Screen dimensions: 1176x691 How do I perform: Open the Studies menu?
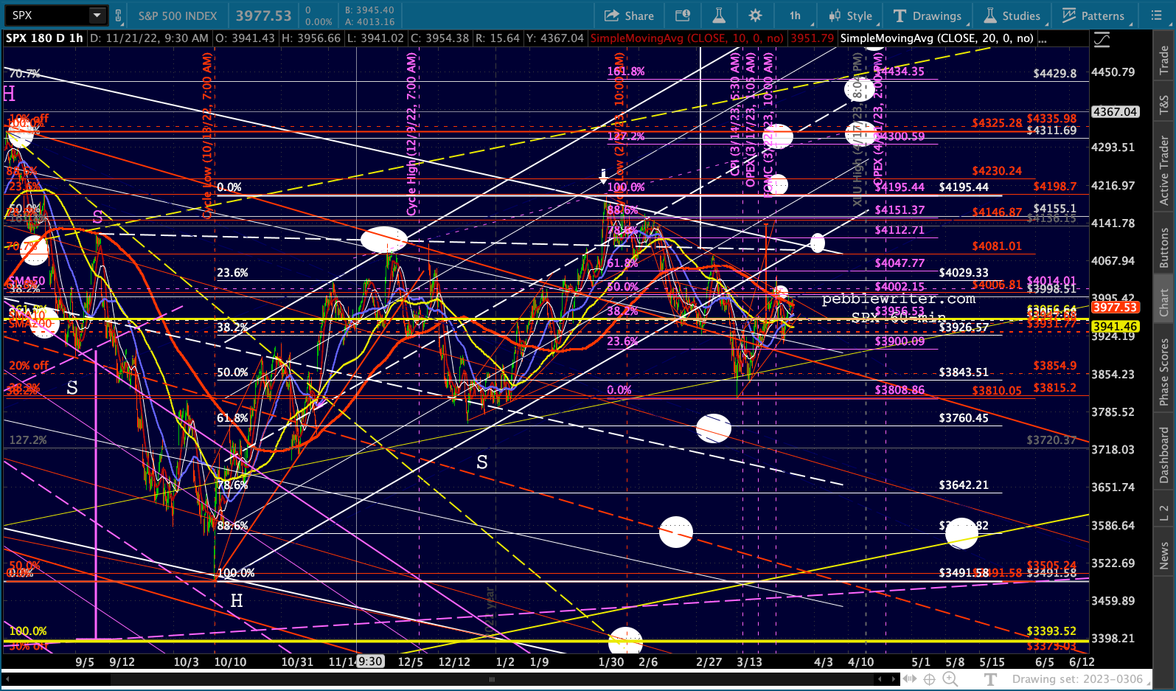click(x=1012, y=15)
